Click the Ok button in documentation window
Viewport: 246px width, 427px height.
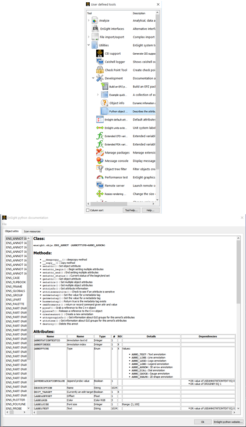[x=203, y=422]
